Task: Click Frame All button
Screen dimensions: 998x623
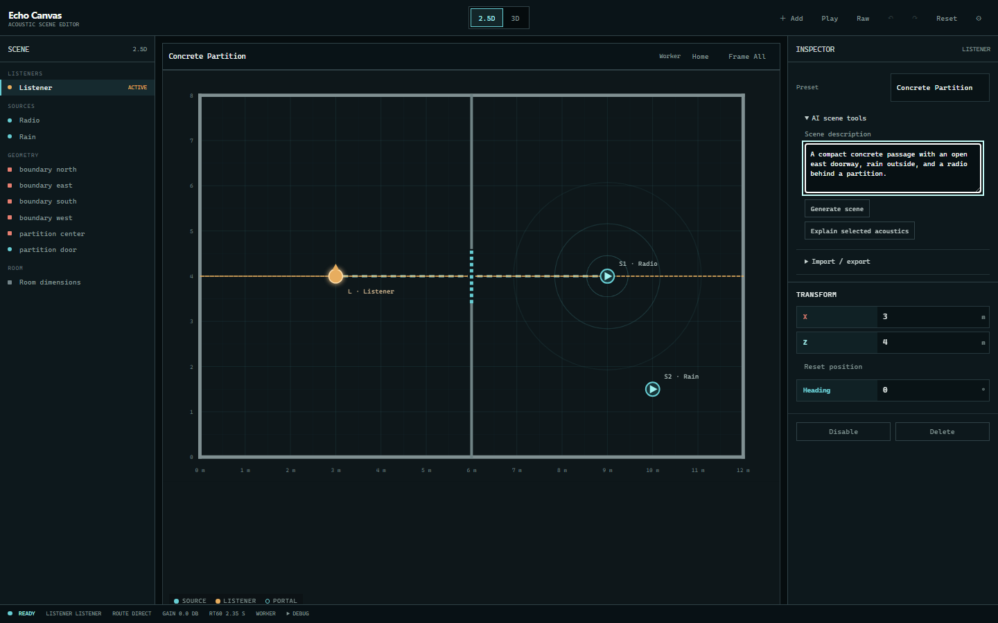Action: [747, 57]
